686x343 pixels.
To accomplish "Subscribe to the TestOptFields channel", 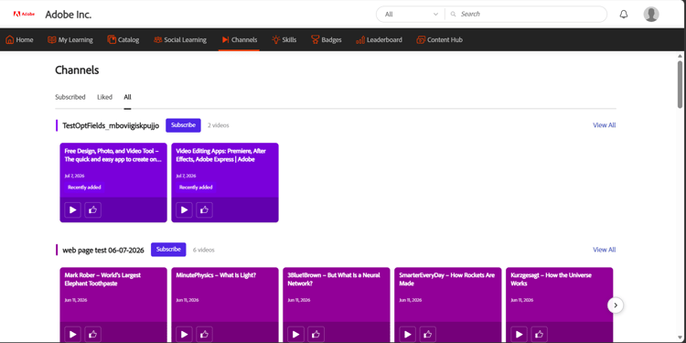I will tap(183, 125).
